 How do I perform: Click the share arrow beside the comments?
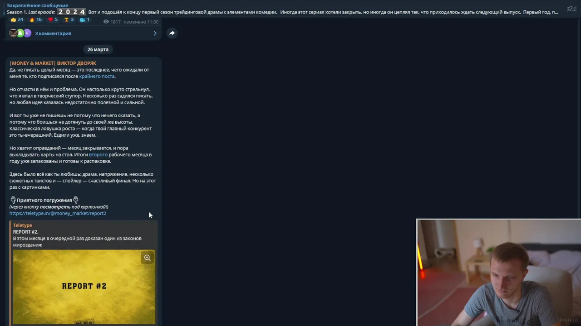[x=172, y=33]
